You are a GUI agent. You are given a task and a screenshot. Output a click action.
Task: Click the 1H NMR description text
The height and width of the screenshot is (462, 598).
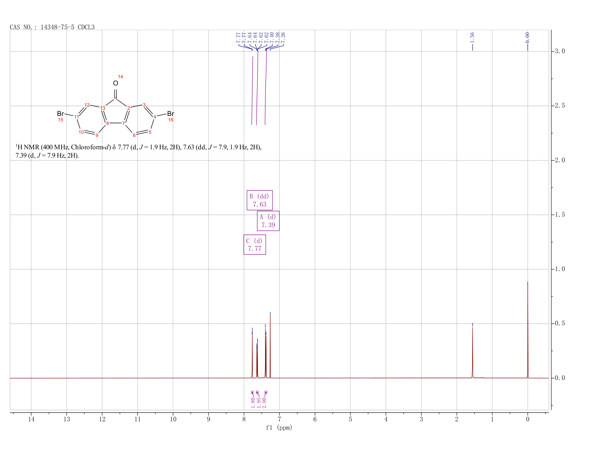coord(138,151)
